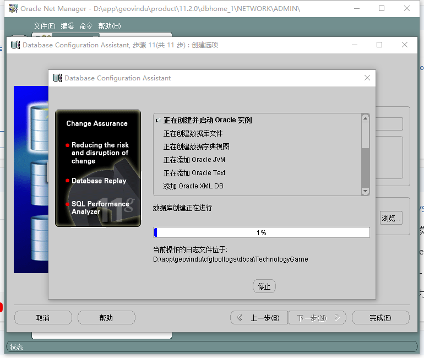Click the Change Assurance banner image
The width and height of the screenshot is (424, 358).
(98, 168)
